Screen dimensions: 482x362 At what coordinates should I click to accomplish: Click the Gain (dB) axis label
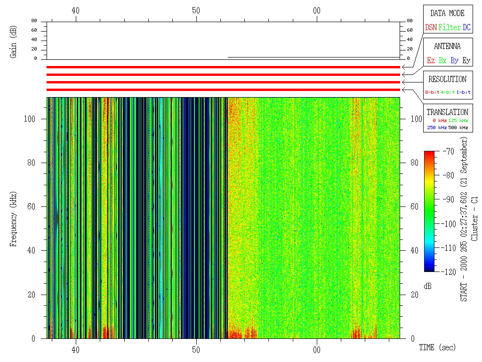[x=14, y=43]
